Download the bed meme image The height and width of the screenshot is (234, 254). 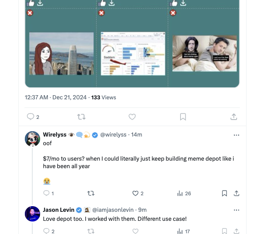pos(184,3)
